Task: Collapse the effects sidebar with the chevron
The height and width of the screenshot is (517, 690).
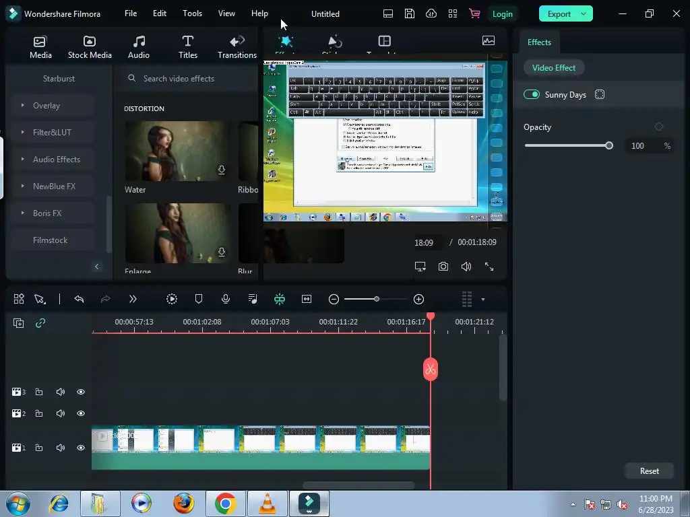Action: (97, 267)
